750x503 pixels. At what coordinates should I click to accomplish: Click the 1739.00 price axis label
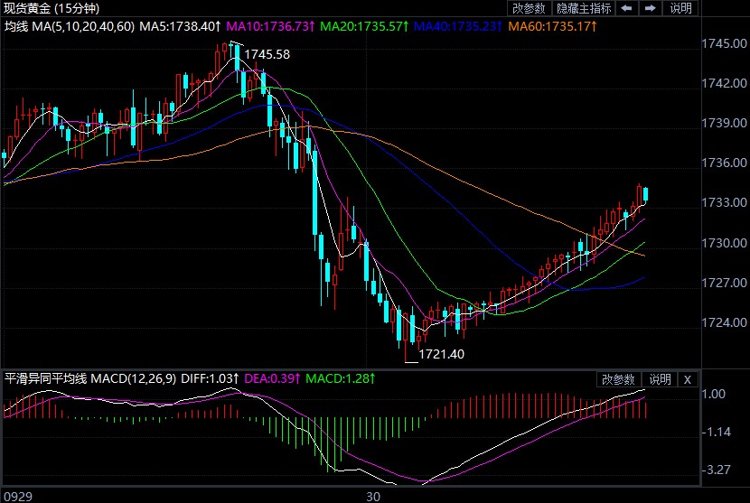coord(724,123)
